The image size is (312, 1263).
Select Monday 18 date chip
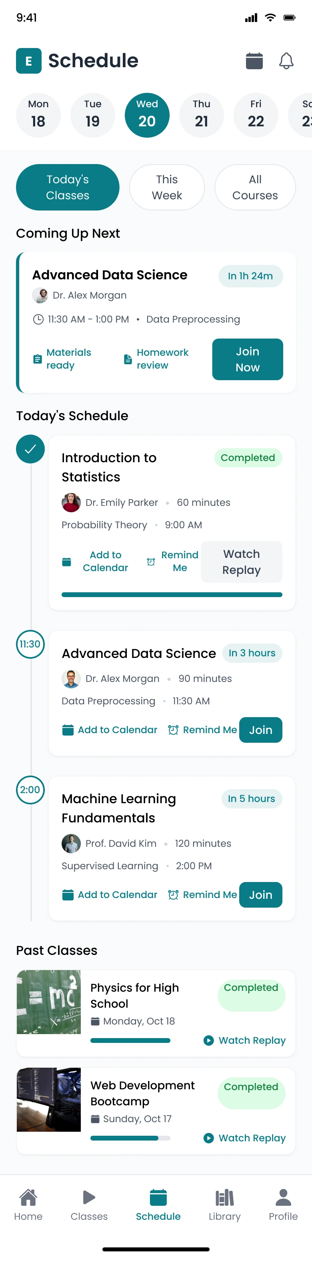click(38, 115)
